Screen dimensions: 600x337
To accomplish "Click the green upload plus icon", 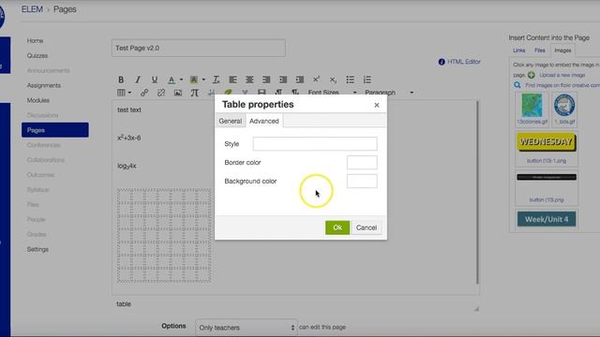I will [x=532, y=75].
